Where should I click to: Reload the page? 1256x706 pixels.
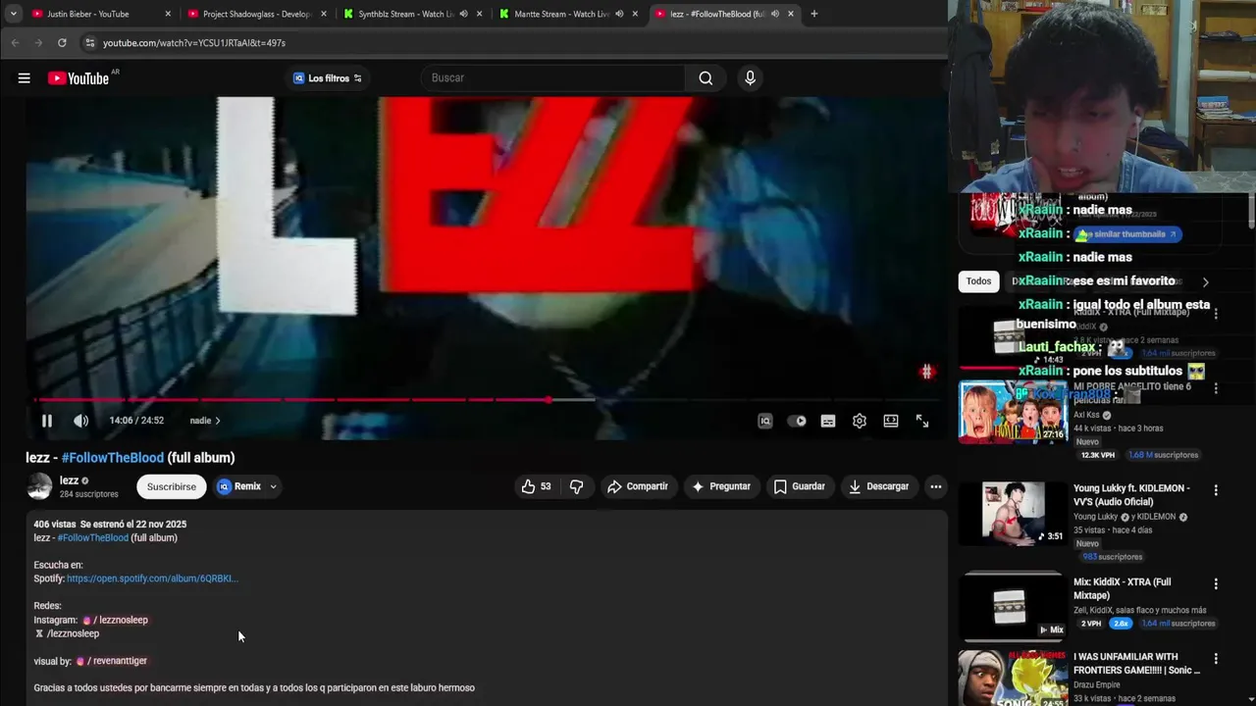click(62, 43)
